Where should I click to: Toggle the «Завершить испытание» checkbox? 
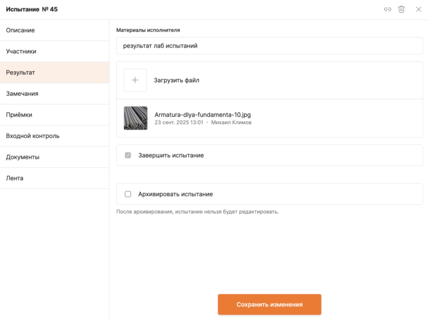128,155
